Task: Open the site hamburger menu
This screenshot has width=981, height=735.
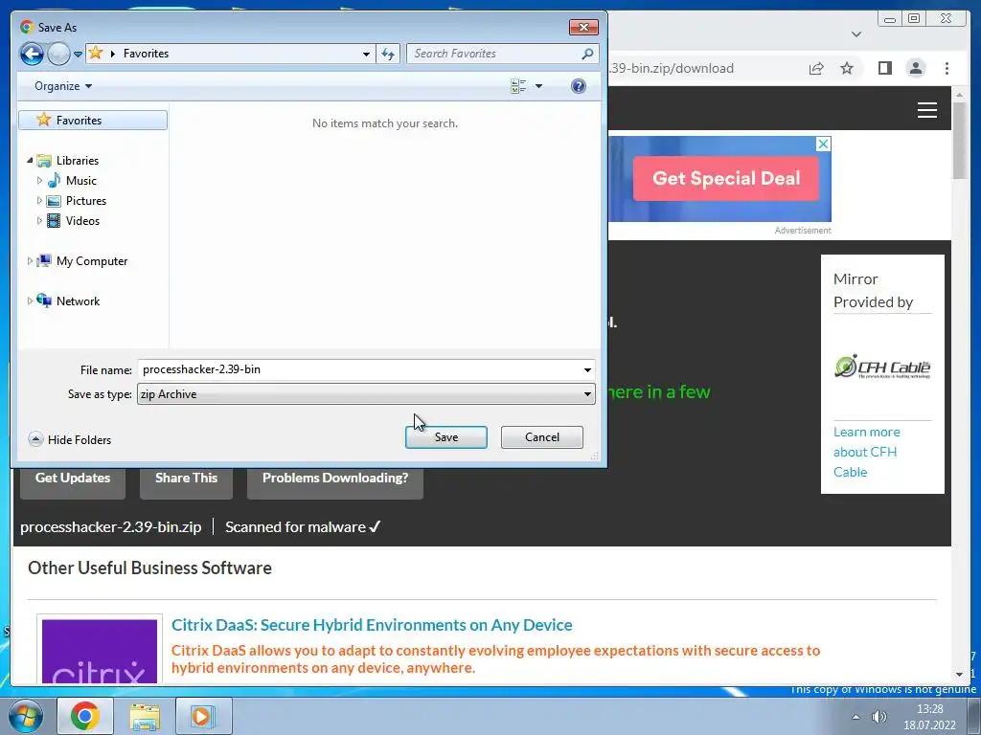Action: tap(927, 110)
